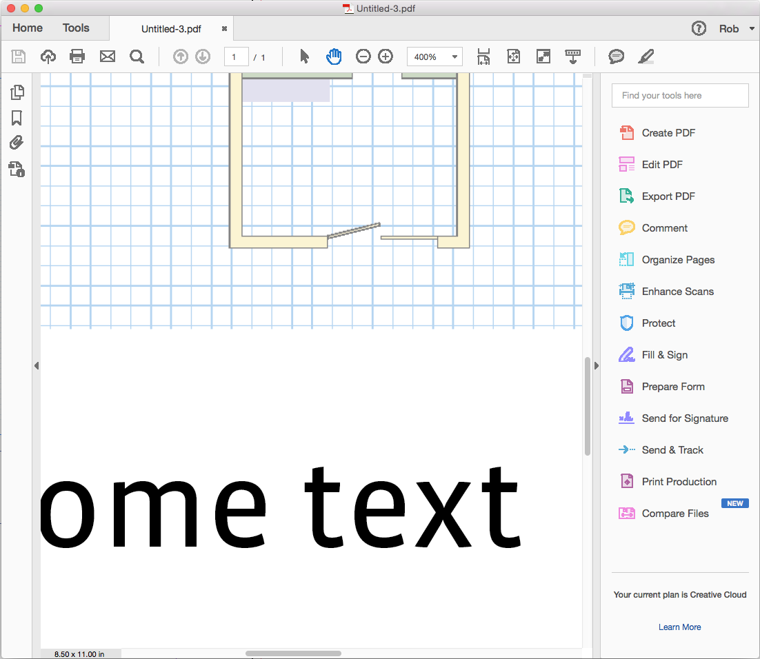
Task: Activate the Selection arrow tool
Action: click(303, 56)
